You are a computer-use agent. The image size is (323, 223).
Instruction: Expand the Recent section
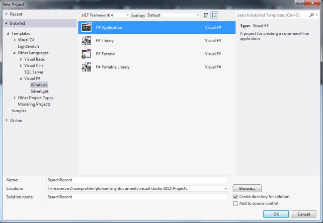(x=6, y=14)
